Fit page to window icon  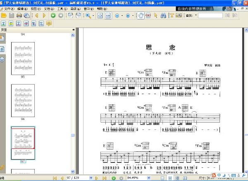(100, 16)
